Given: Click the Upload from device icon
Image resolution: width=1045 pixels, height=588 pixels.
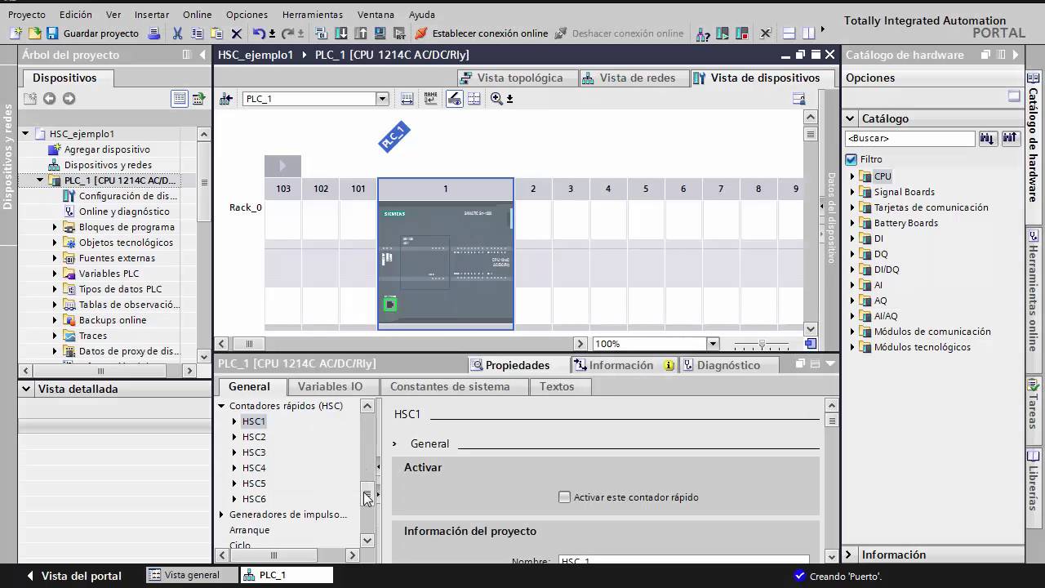Looking at the screenshot, I should pos(360,33).
